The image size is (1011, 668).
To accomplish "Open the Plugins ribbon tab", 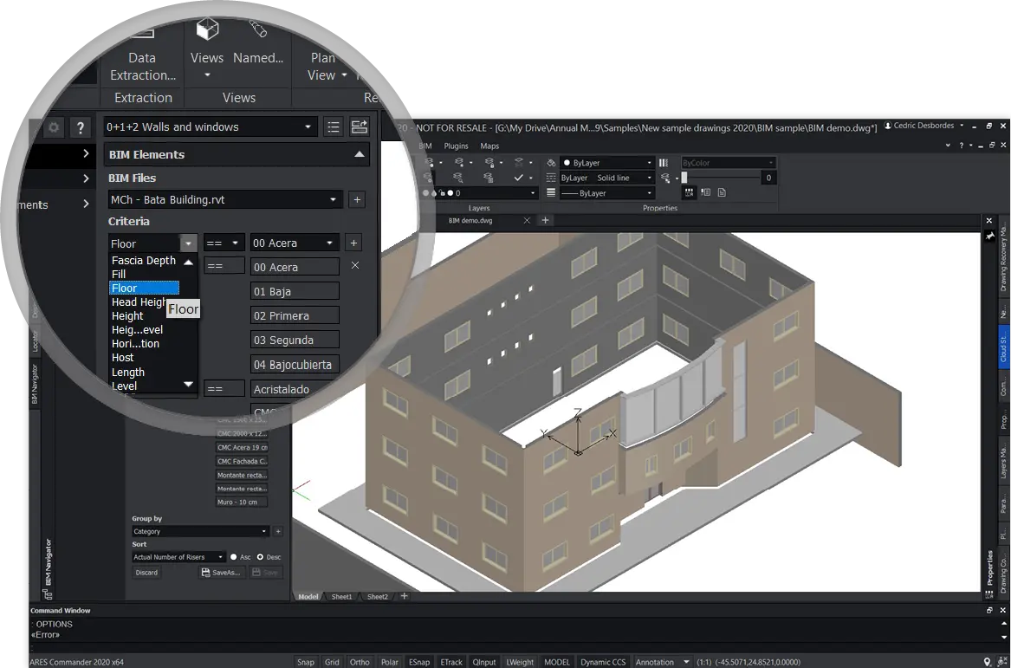I will (x=456, y=146).
